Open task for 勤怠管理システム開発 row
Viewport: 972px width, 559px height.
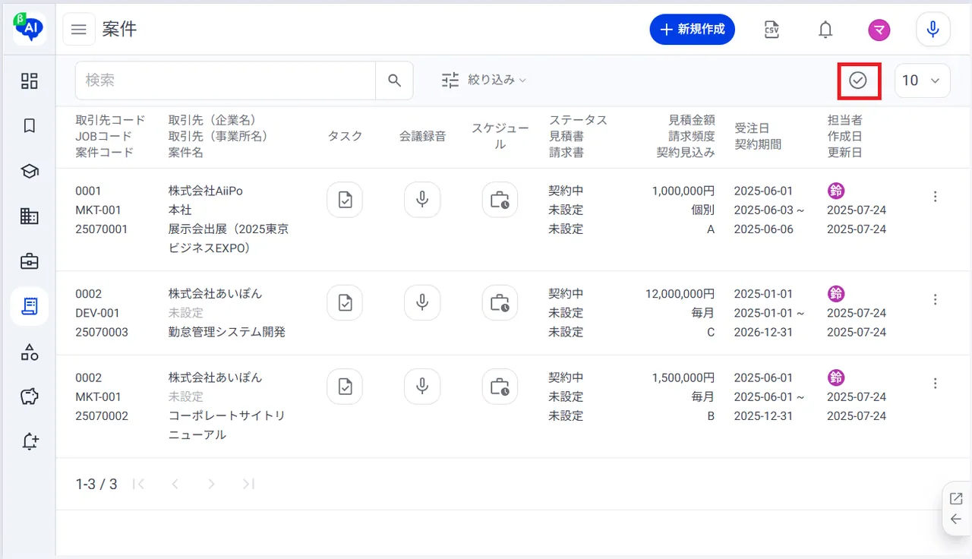(345, 302)
